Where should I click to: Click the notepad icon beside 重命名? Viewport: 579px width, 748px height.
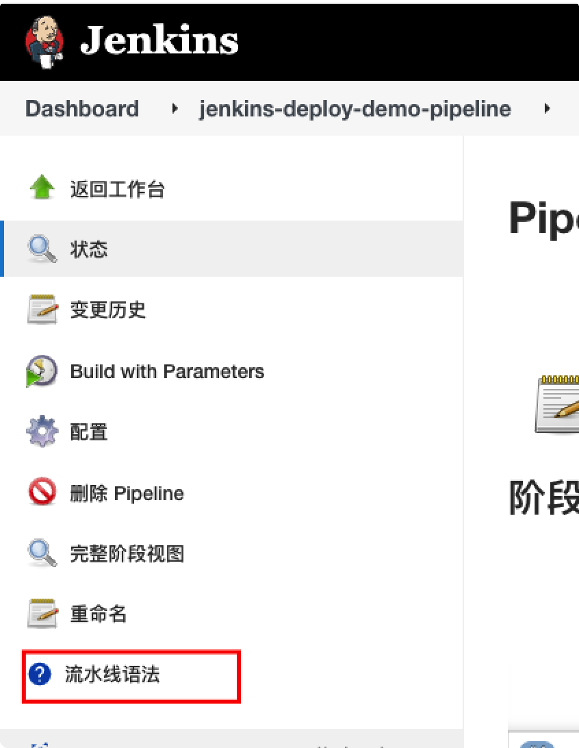coord(42,613)
